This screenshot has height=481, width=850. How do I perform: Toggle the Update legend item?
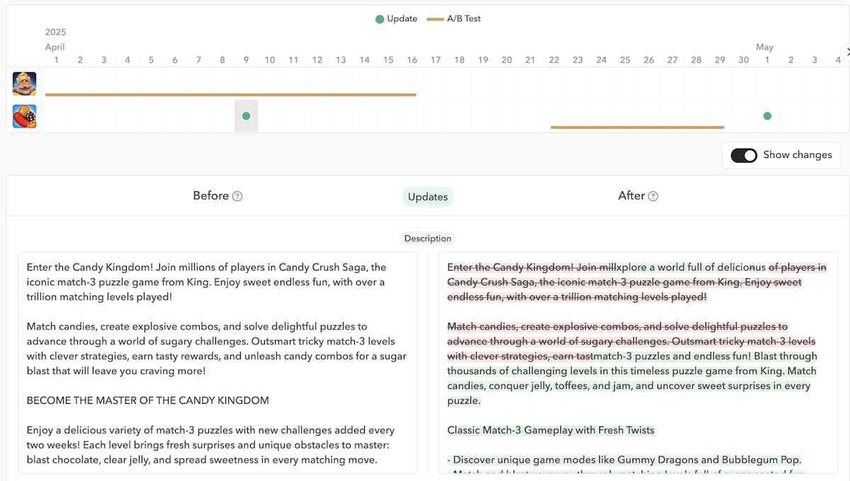click(x=396, y=19)
